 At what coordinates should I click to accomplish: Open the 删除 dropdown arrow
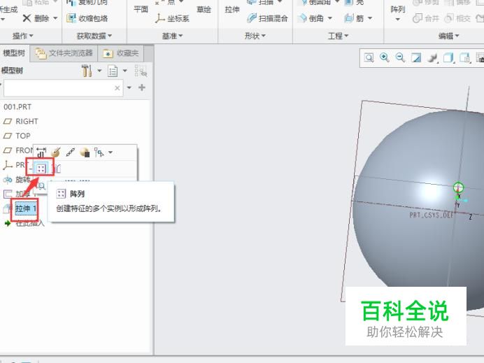[55, 18]
